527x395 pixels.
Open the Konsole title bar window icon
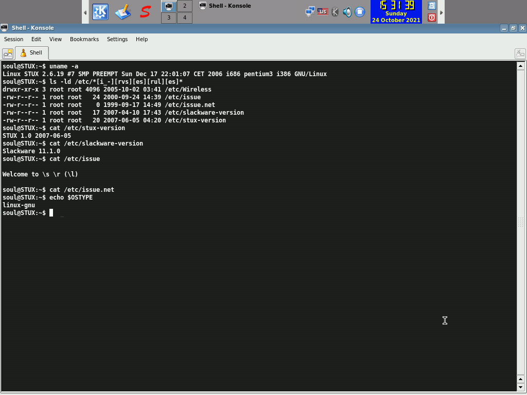pos(4,28)
